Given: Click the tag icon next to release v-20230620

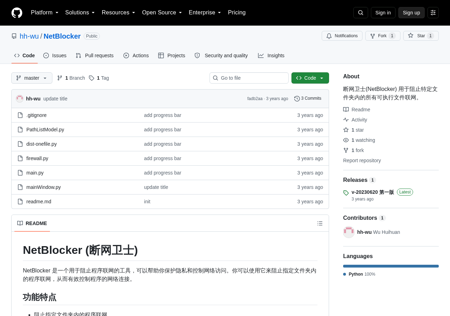Looking at the screenshot, I should point(346,193).
